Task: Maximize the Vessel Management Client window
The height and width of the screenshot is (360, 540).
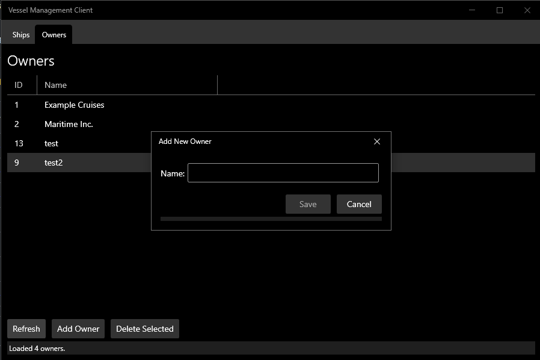Action: coord(500,10)
